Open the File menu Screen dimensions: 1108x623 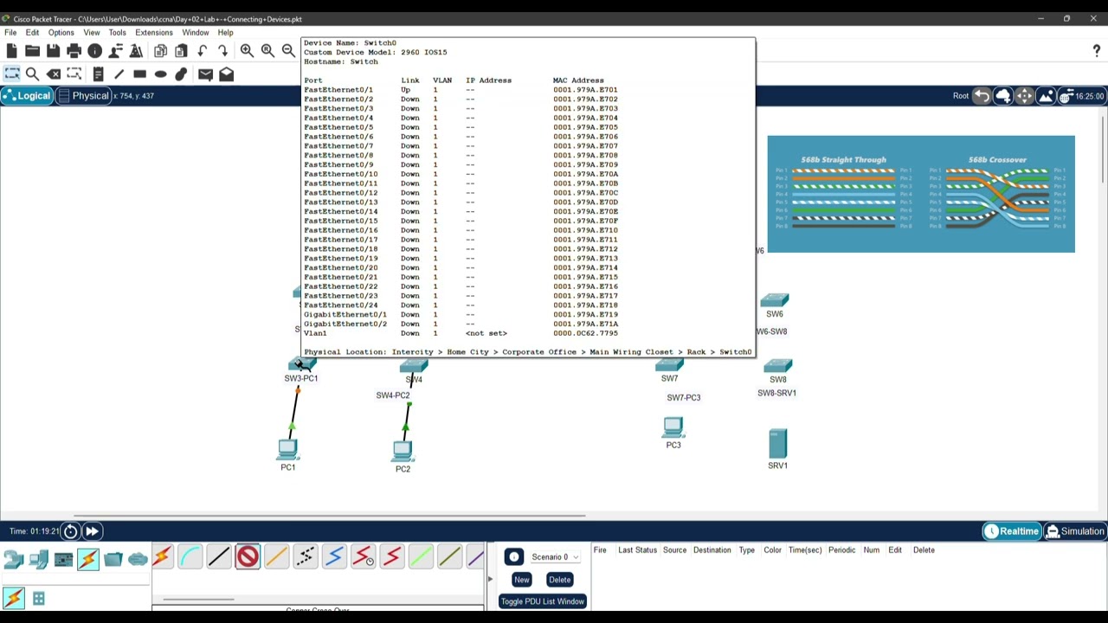(x=10, y=33)
